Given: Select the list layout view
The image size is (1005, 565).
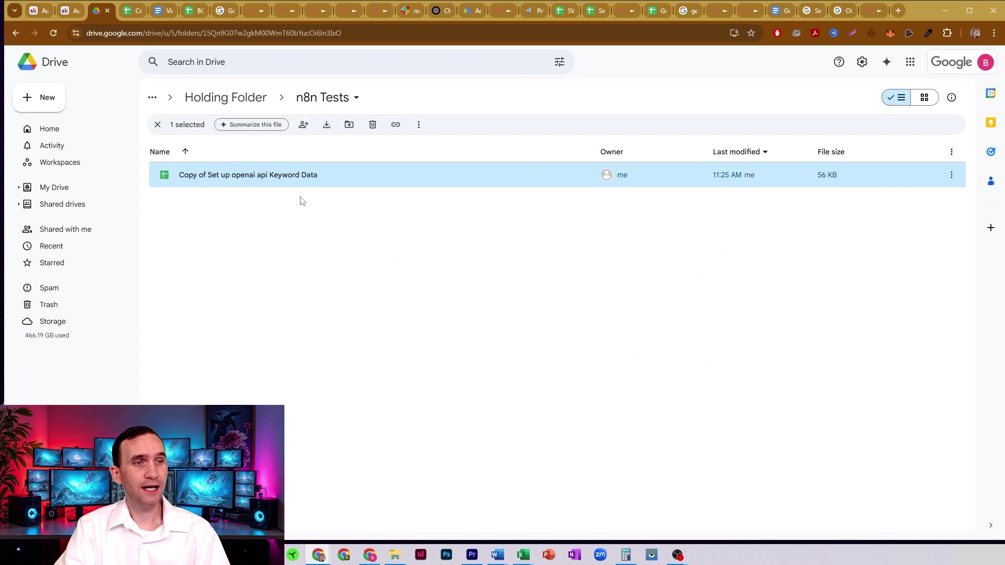Looking at the screenshot, I should click(897, 98).
